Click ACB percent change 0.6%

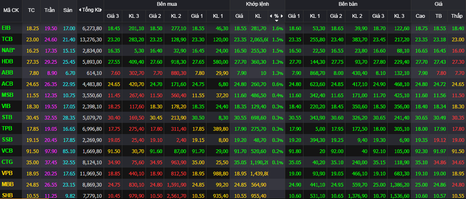pos(278,84)
